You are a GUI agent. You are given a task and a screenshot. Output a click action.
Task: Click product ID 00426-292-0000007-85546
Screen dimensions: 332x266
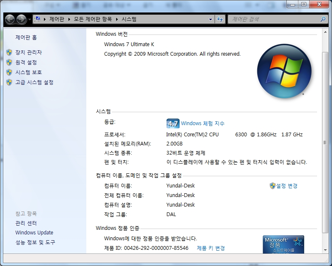coord(156,248)
